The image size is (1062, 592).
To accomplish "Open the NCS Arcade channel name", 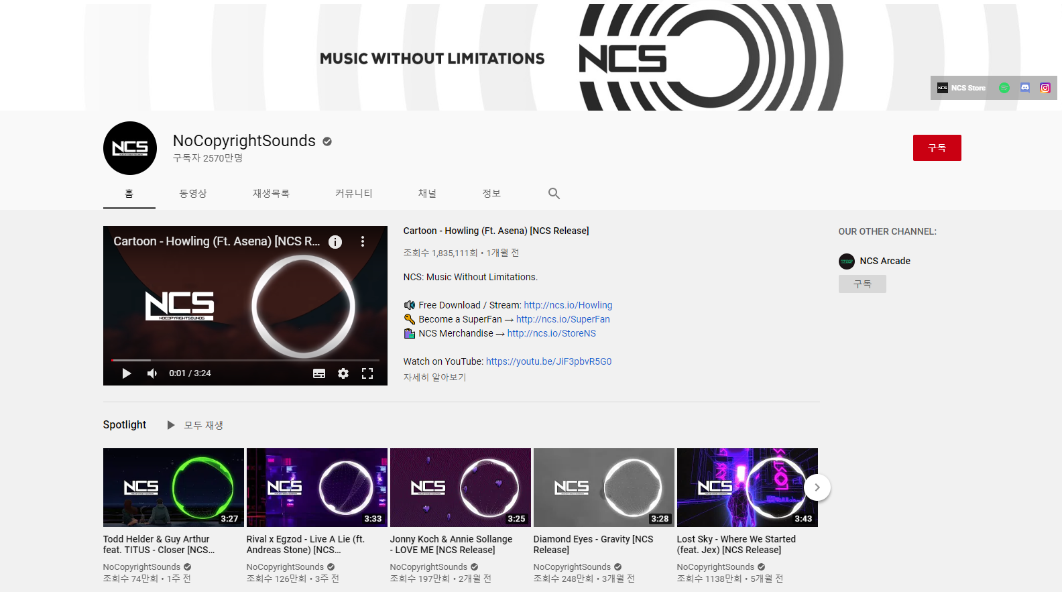I will pos(885,261).
